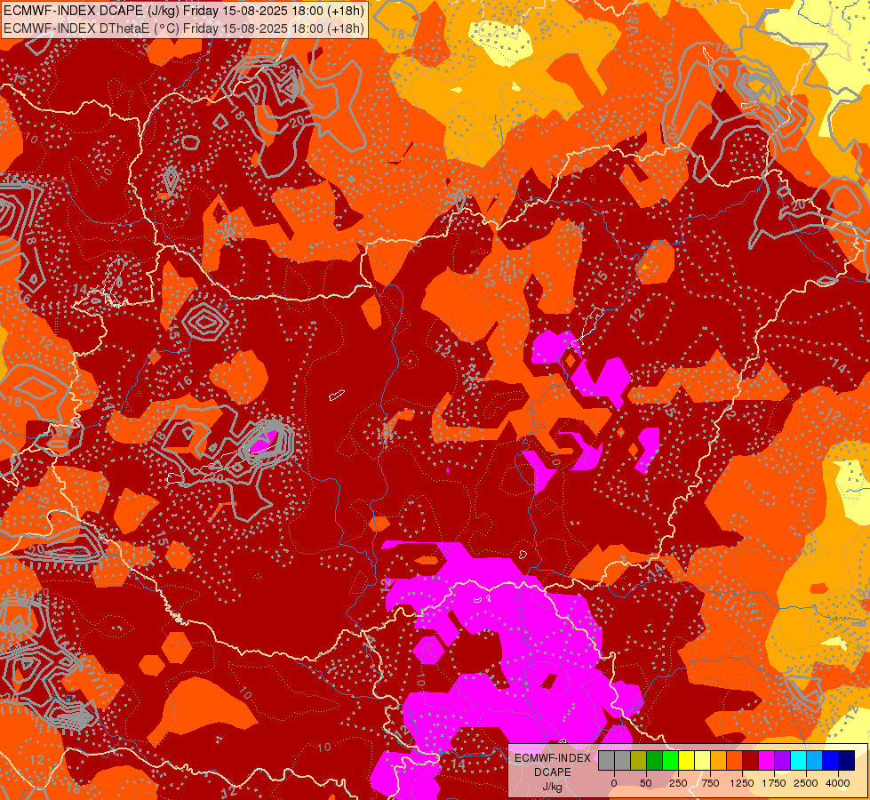Click the legend value 4000

point(838,783)
